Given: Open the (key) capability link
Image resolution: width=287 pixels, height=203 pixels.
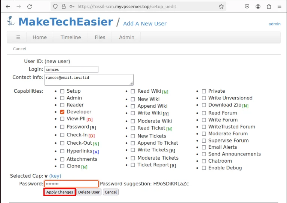Looking at the screenshot, I should [55, 176].
